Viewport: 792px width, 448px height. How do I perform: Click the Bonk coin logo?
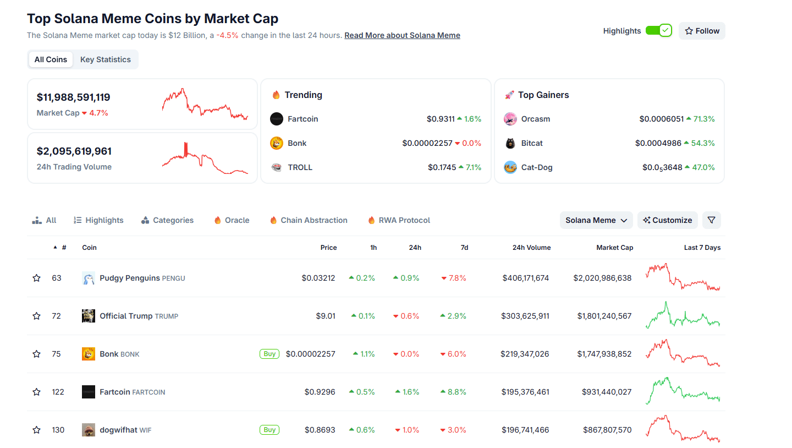coord(89,354)
